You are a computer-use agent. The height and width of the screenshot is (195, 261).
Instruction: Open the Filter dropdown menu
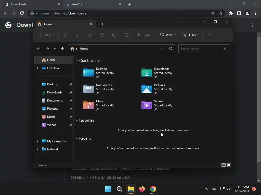tap(191, 35)
